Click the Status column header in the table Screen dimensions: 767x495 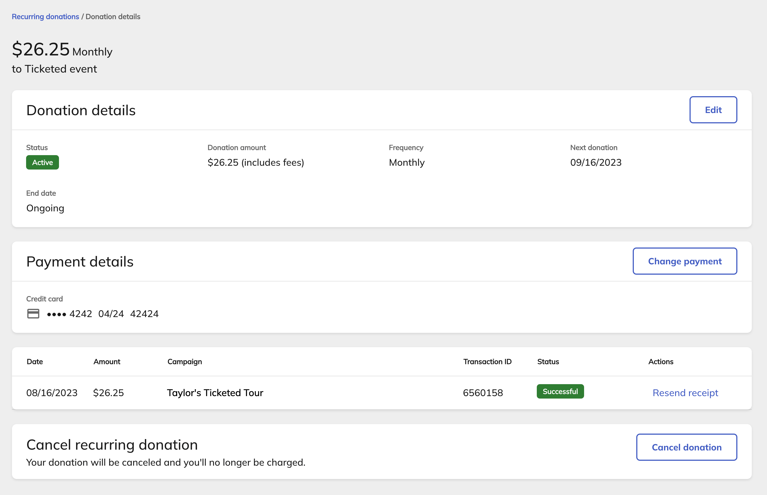click(x=548, y=362)
